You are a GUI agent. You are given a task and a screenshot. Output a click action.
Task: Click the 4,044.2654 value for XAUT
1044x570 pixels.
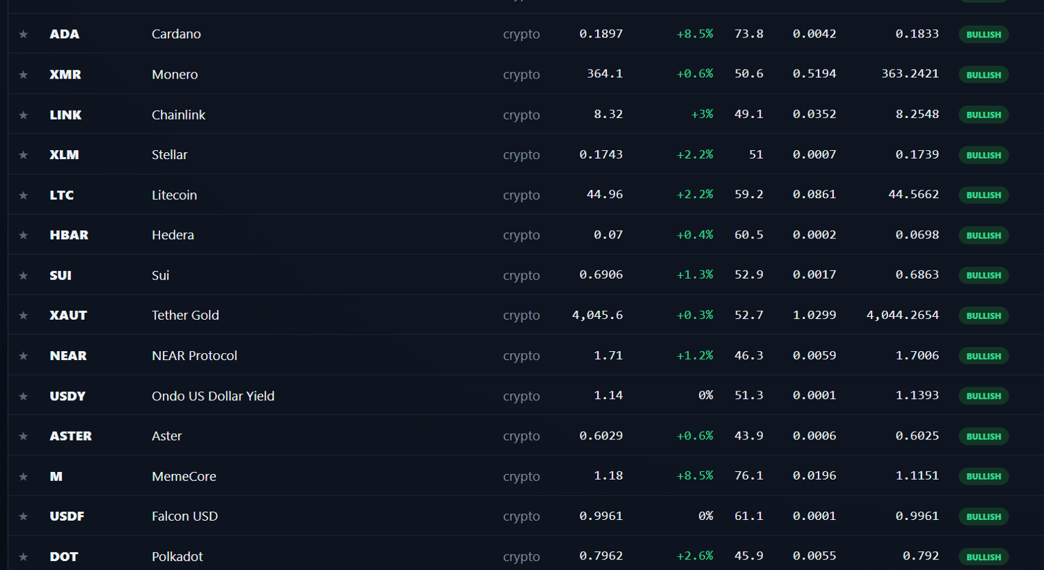tap(903, 315)
